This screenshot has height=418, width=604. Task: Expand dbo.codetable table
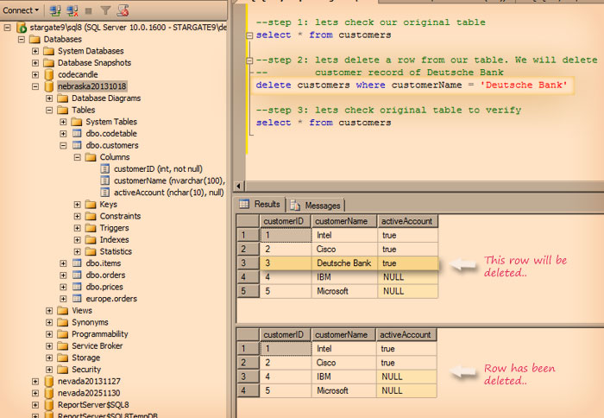[63, 134]
